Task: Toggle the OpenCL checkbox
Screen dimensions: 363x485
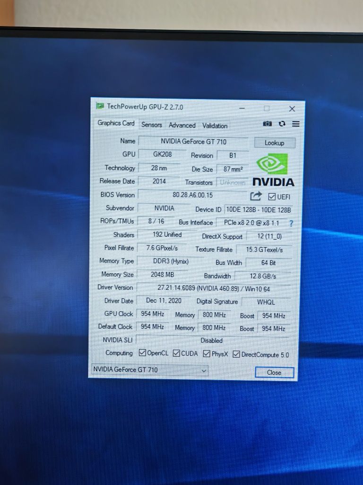Action: [142, 352]
